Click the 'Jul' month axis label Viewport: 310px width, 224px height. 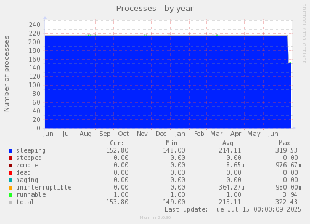(x=67, y=134)
